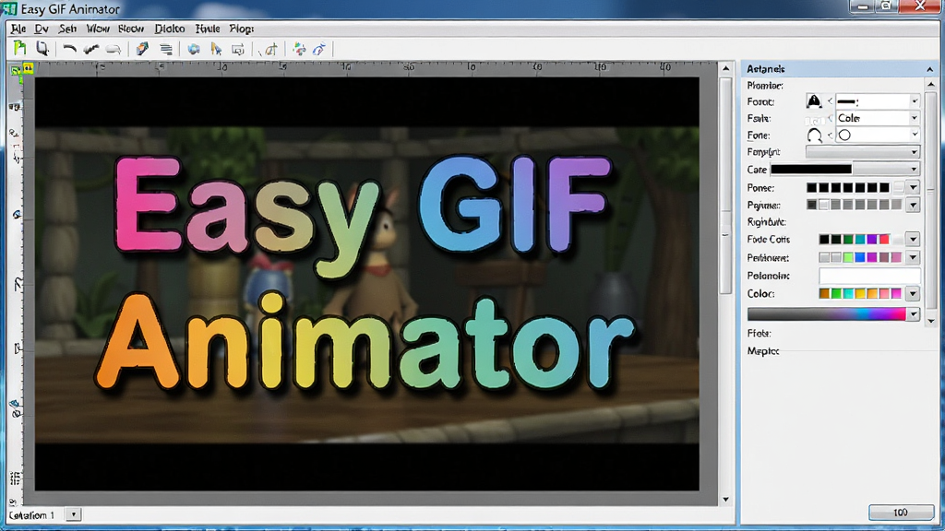
Task: Click the blue round globe-like toolbar icon
Action: (x=194, y=50)
